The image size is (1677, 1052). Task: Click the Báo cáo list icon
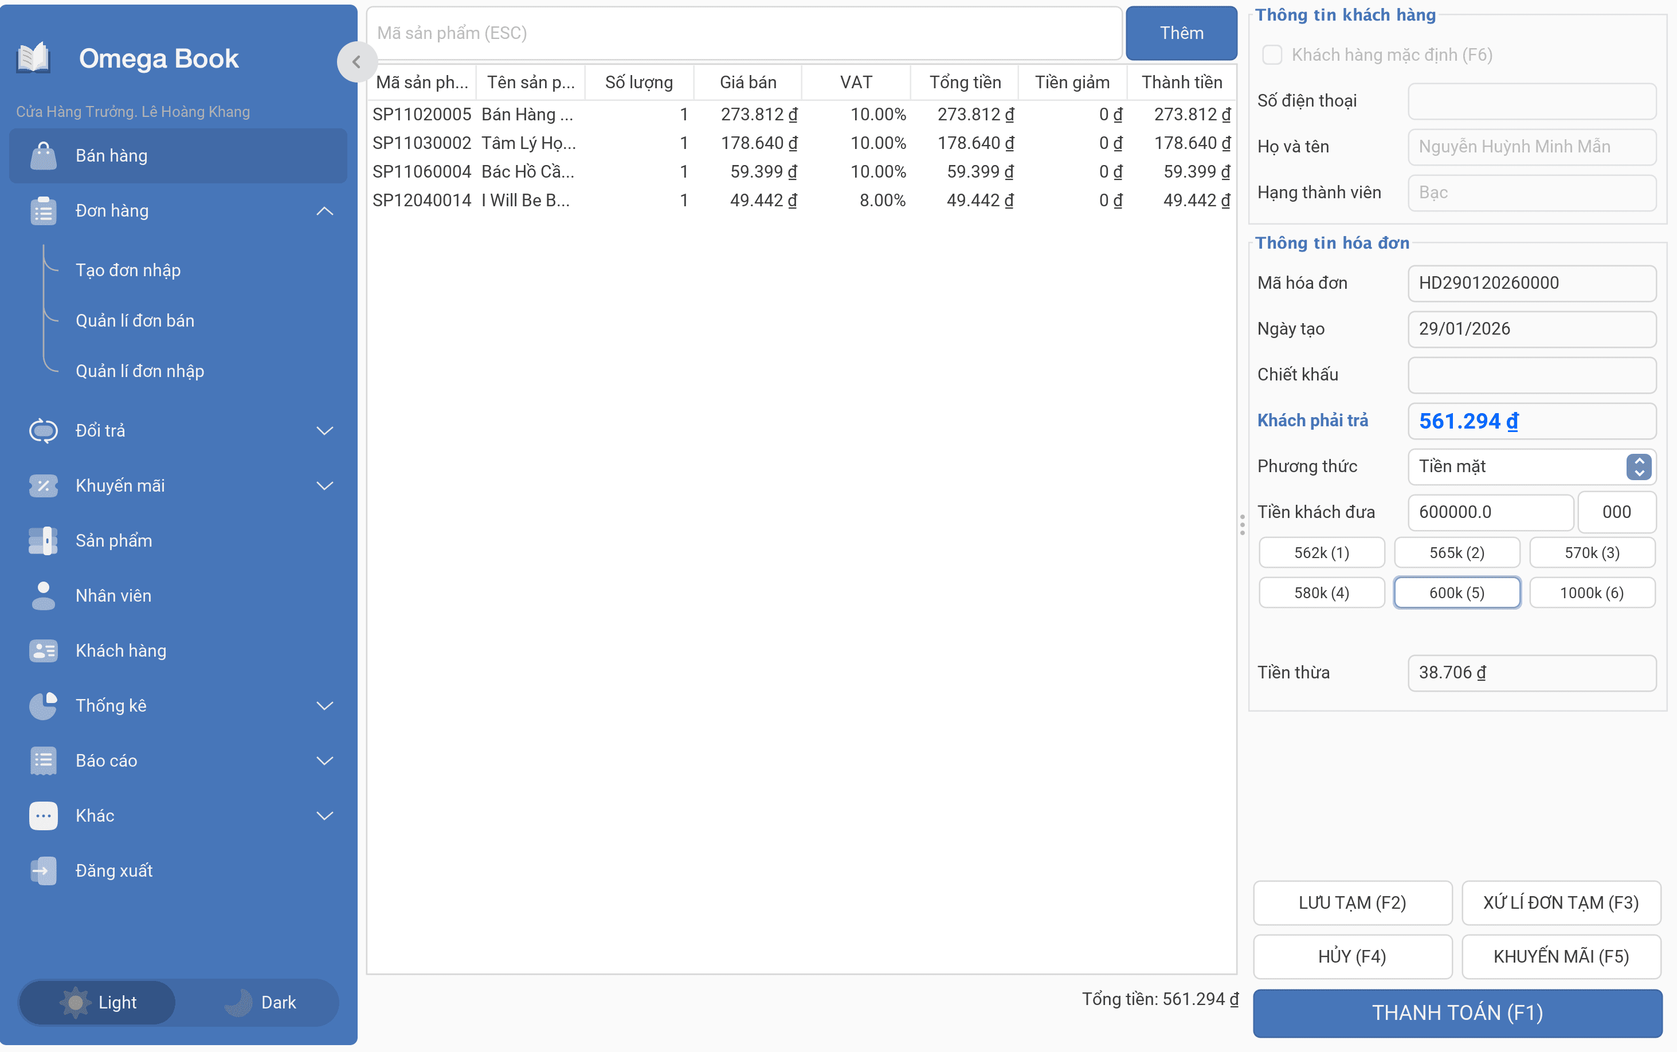tap(43, 760)
